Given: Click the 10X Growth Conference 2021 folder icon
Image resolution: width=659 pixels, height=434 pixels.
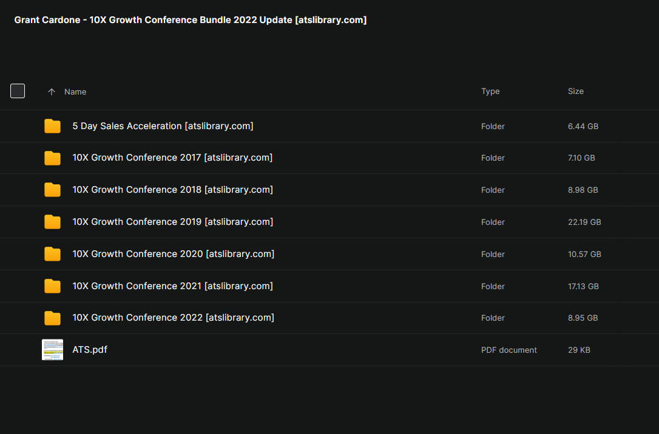Looking at the screenshot, I should 53,286.
